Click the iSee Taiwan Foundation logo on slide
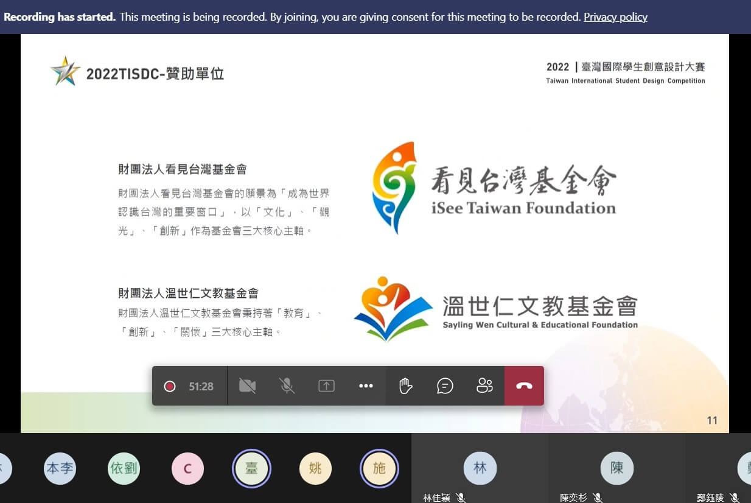 493,188
